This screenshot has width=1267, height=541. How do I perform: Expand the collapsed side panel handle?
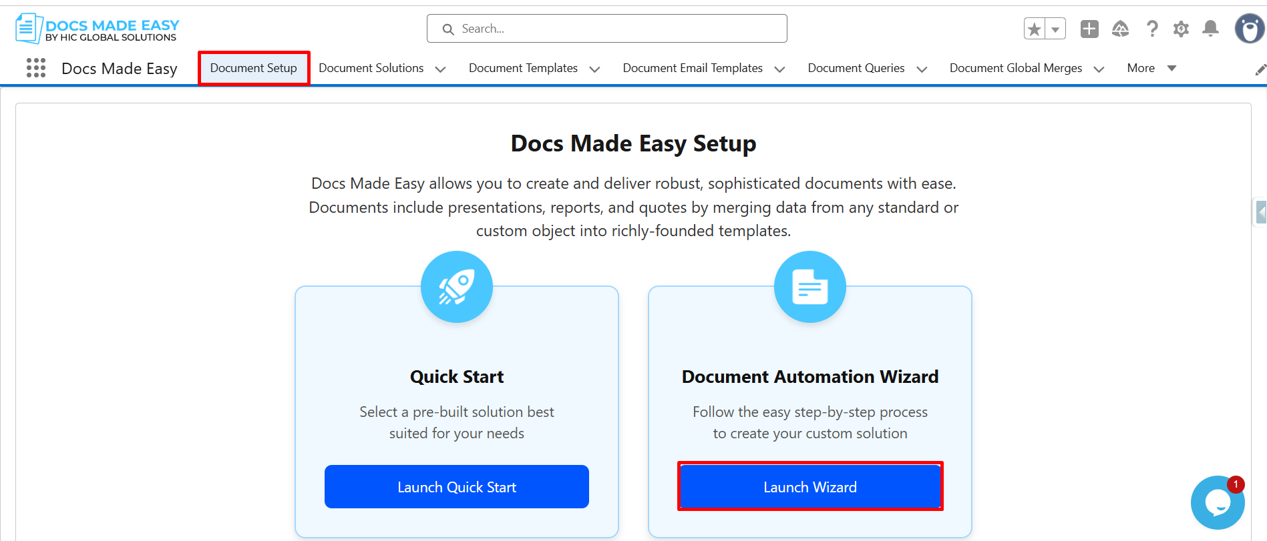tap(1260, 213)
